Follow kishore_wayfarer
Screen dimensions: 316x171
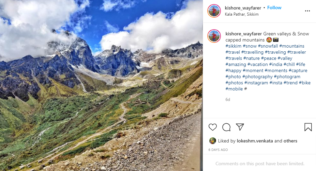coord(274,7)
